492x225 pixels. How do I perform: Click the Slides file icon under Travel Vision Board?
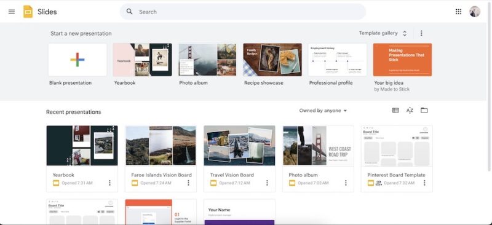213,183
